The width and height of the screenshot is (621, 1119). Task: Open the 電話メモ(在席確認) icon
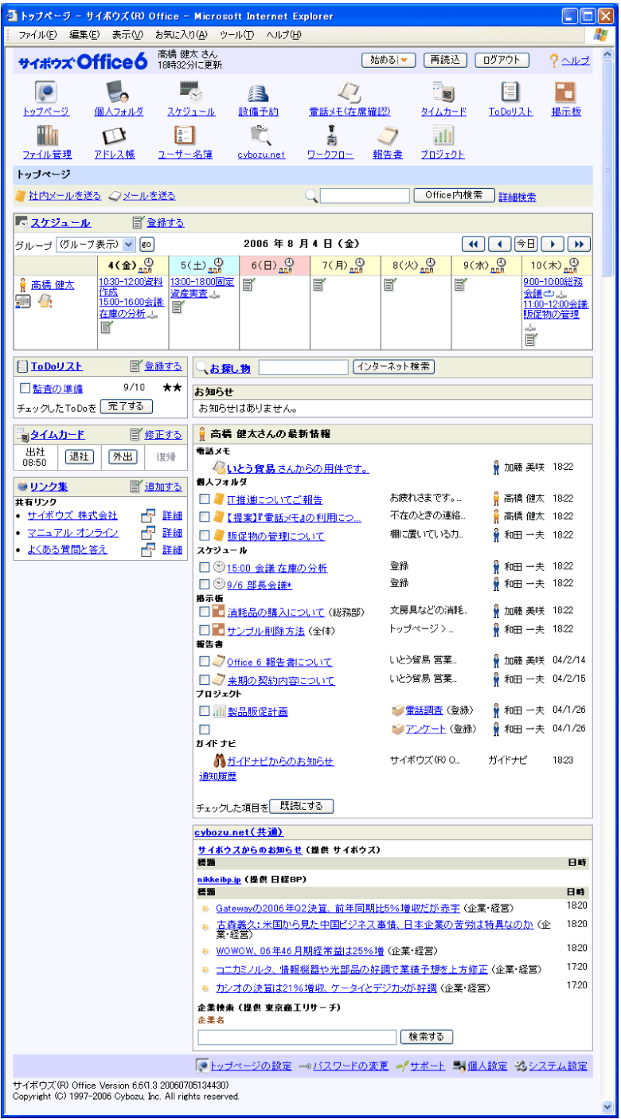point(349,92)
